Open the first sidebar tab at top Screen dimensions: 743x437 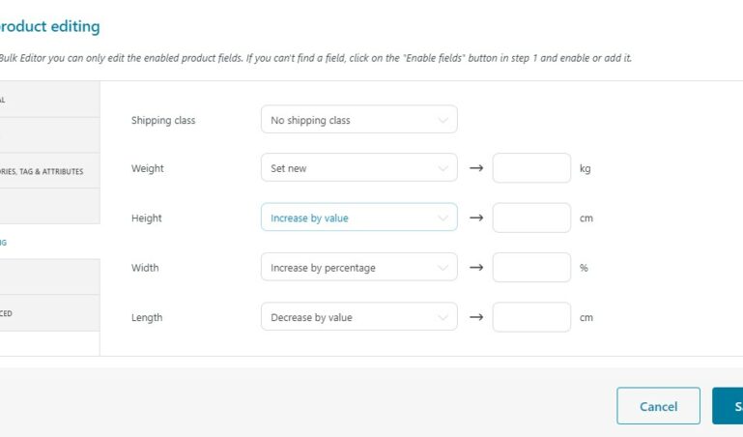click(49, 100)
